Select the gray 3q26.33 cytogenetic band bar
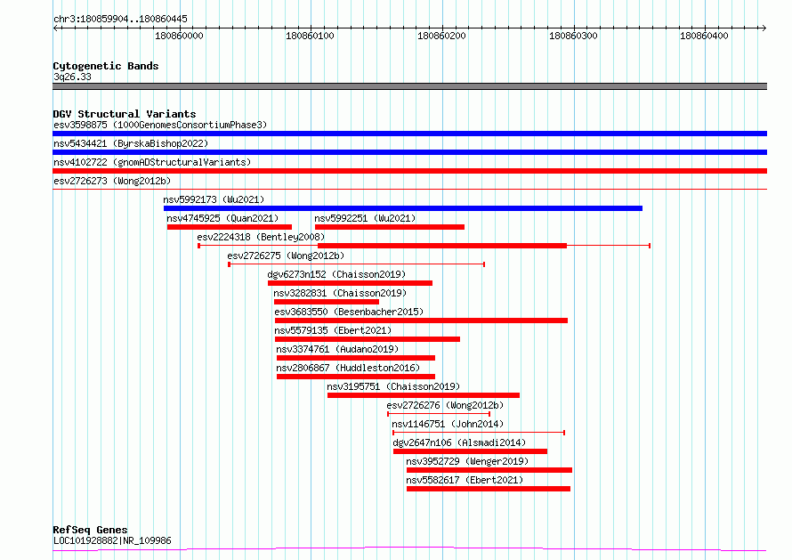Screen dimensions: 792x560 pyautogui.click(x=409, y=86)
